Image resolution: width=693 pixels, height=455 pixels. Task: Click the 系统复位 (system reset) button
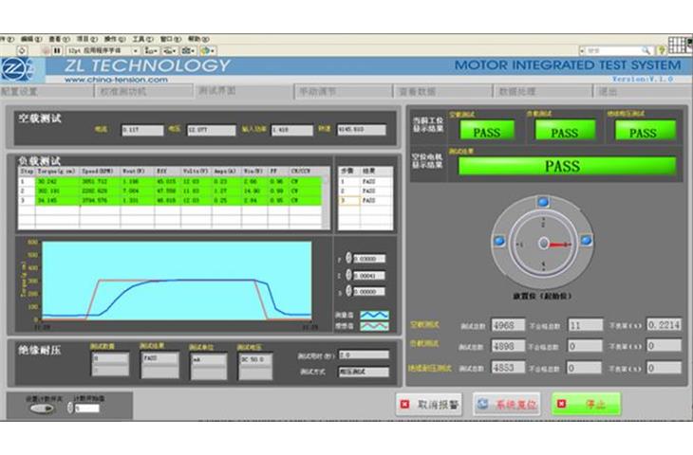click(507, 404)
